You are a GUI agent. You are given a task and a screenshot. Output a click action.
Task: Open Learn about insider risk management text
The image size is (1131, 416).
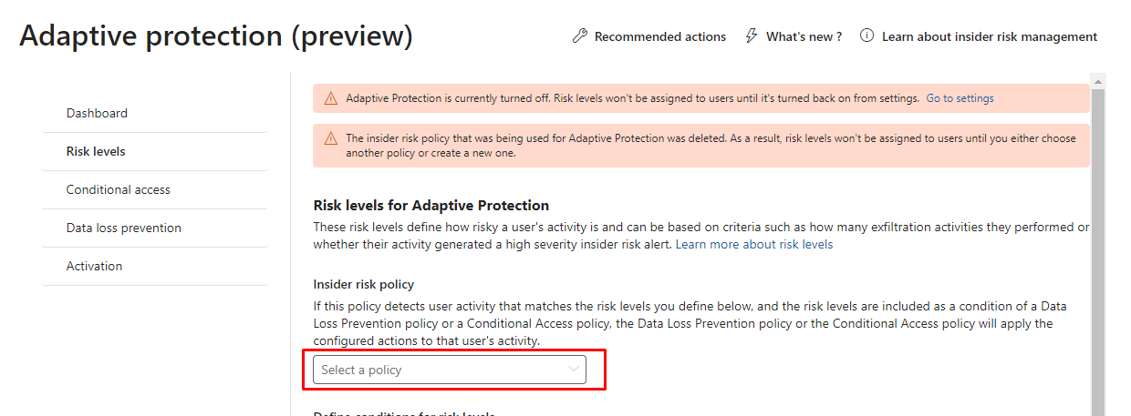pos(990,37)
